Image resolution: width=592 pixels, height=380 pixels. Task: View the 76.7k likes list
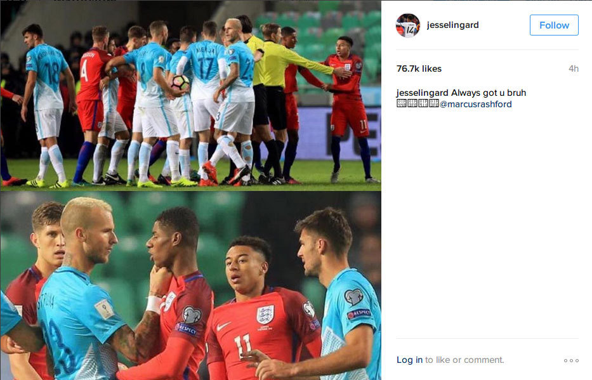coord(419,69)
